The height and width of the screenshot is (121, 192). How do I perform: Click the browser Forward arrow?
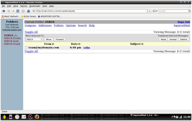tap(9, 11)
